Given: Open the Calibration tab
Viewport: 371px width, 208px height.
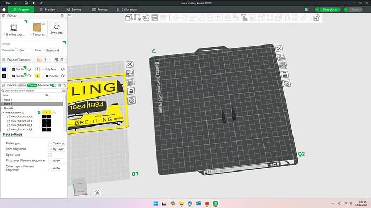Looking at the screenshot, I should pyautogui.click(x=126, y=10).
